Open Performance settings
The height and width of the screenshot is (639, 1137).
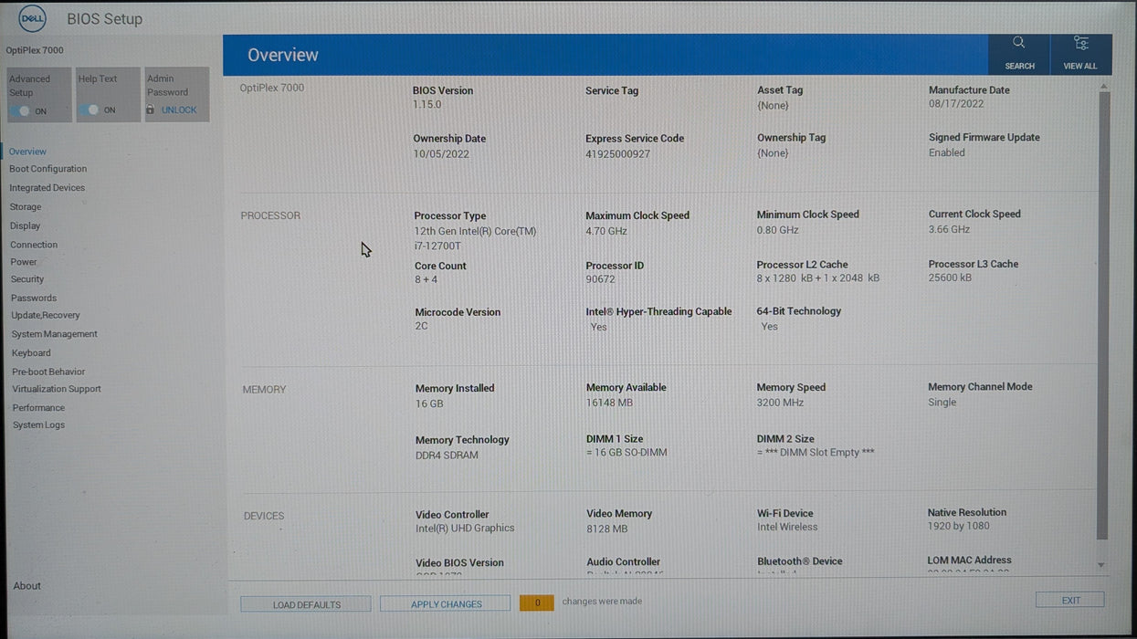[x=38, y=408]
